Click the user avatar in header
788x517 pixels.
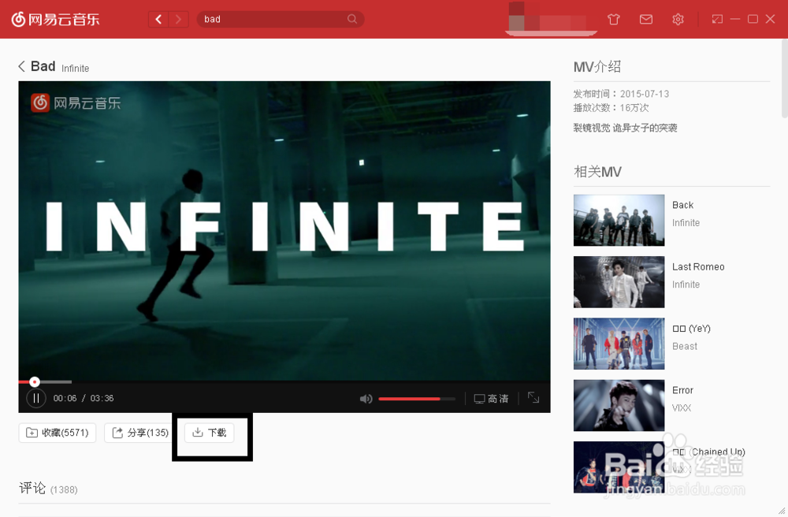tap(517, 17)
